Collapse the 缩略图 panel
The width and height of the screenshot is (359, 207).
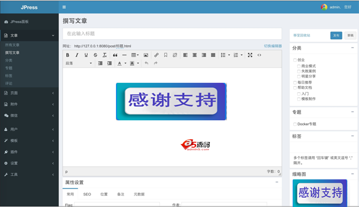(x=352, y=174)
